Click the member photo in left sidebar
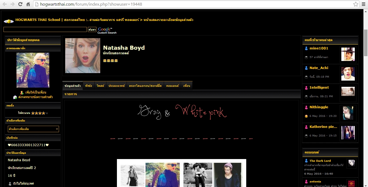Image resolution: width=368 pixels, height=187 pixels. (33, 70)
